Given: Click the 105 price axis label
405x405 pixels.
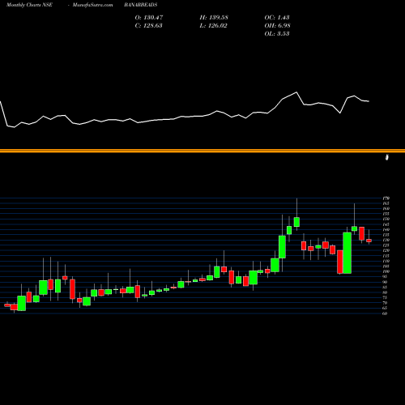Looking at the screenshot, I should pos(386,266).
